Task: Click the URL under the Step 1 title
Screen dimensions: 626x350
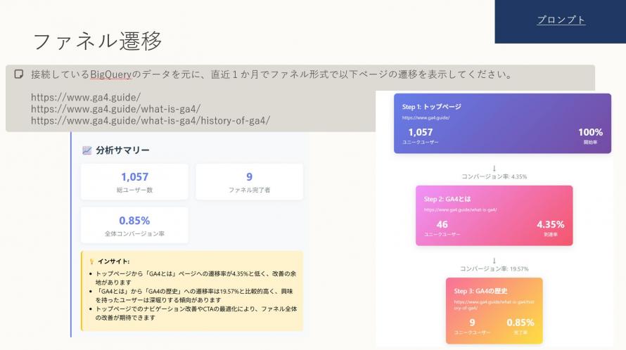Action: point(426,118)
